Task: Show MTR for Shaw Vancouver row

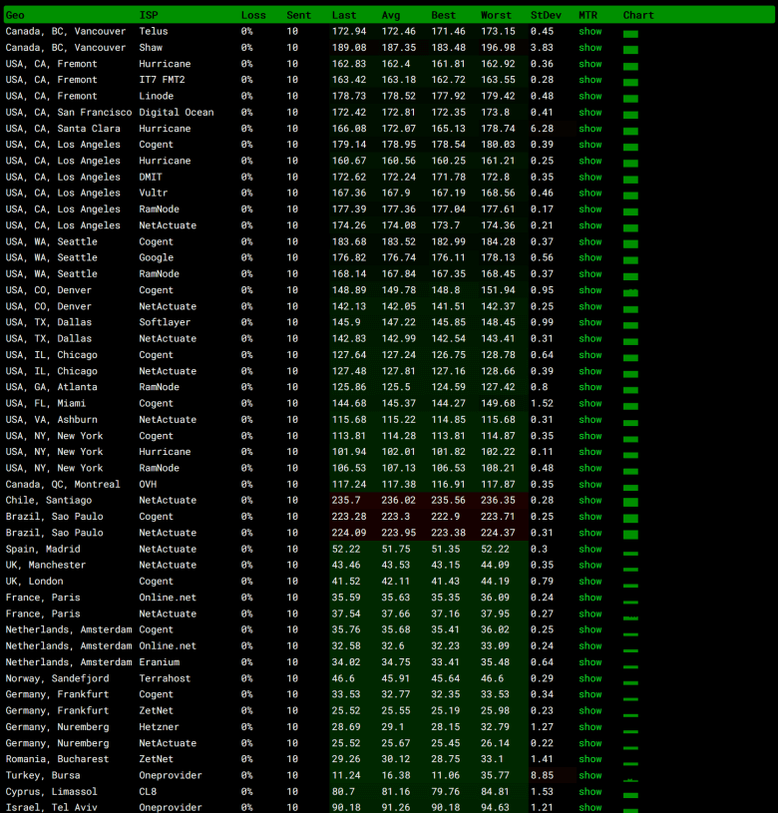Action: click(589, 47)
